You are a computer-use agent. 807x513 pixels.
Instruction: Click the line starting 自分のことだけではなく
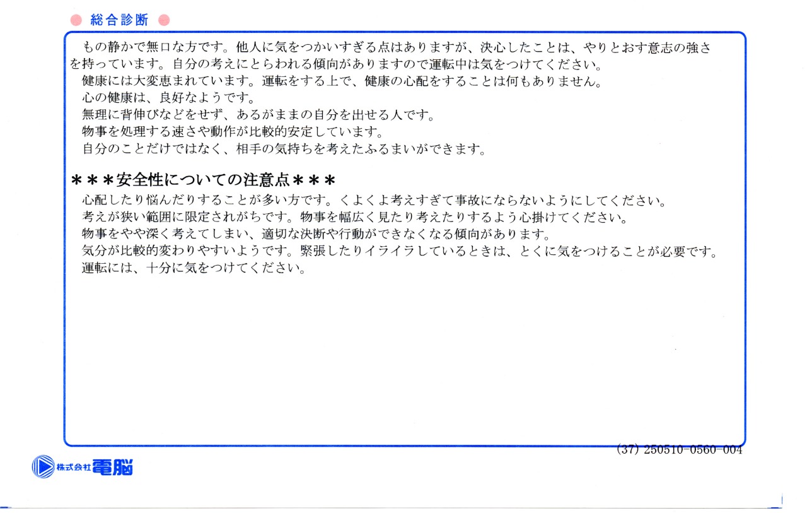coord(284,150)
